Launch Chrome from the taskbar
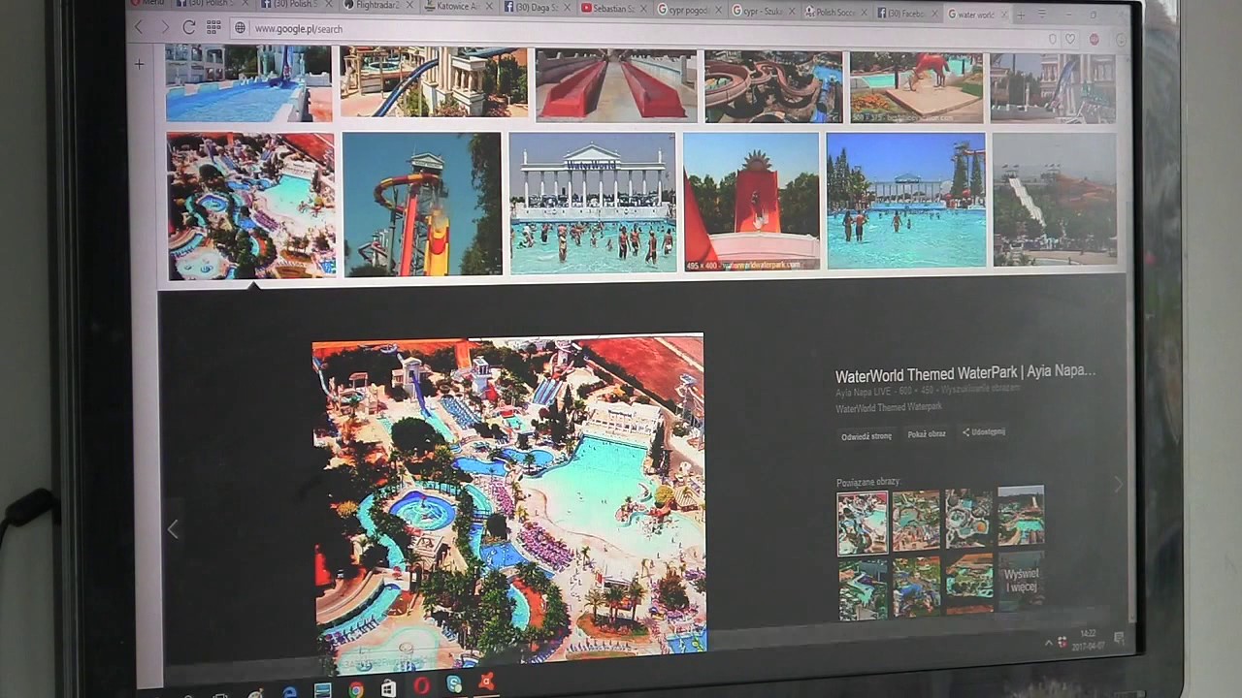This screenshot has height=698, width=1242. pyautogui.click(x=356, y=688)
